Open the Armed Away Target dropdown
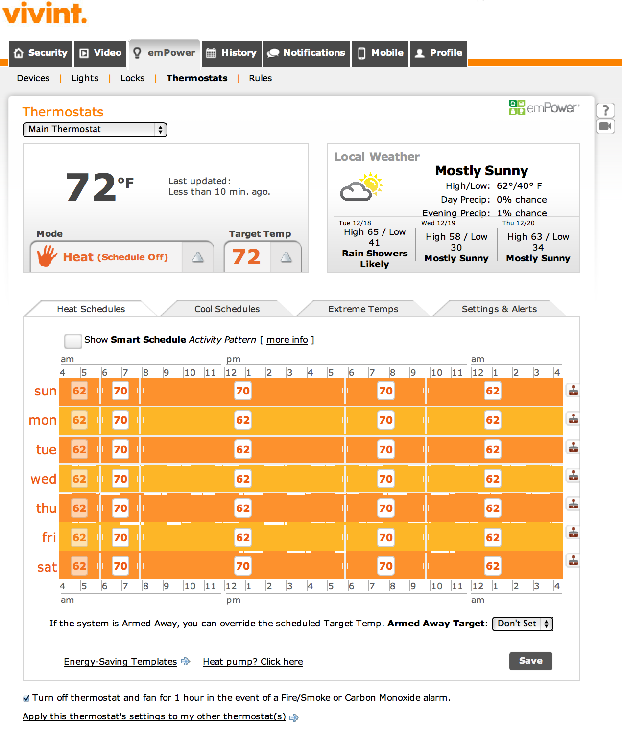622x739 pixels. (x=522, y=624)
